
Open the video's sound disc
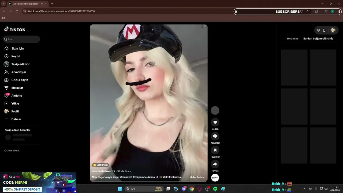pyautogui.click(x=215, y=178)
